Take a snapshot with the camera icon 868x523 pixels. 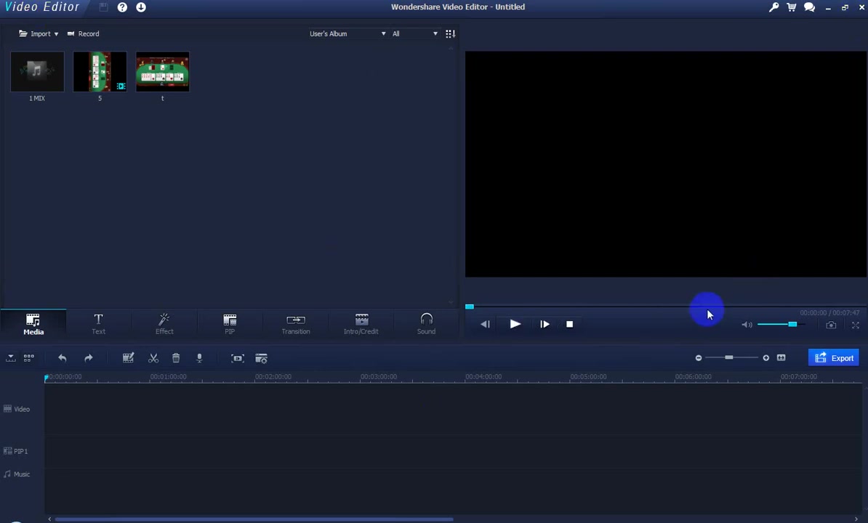point(831,325)
